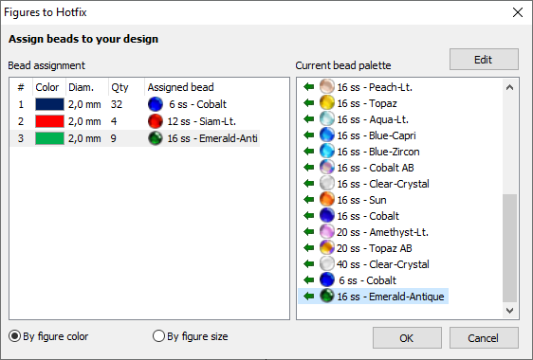Select 16 ss - Cobalt palette entry
Screen dimensions: 533x360
point(368,216)
